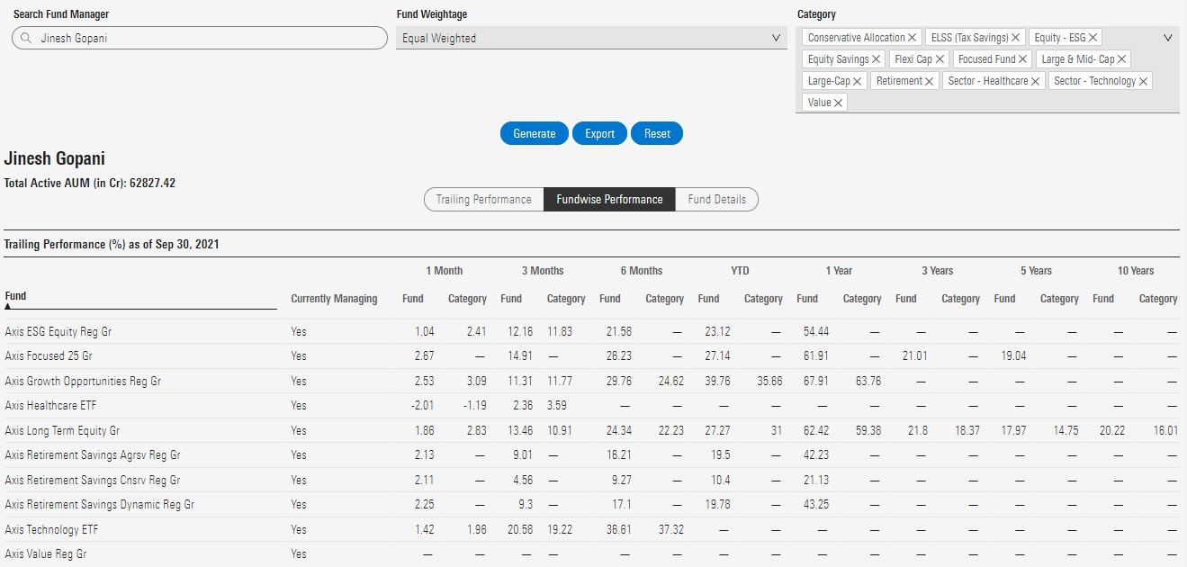This screenshot has height=567, width=1187.
Task: Remove the Sector - Healthcare tag
Action: [1036, 81]
